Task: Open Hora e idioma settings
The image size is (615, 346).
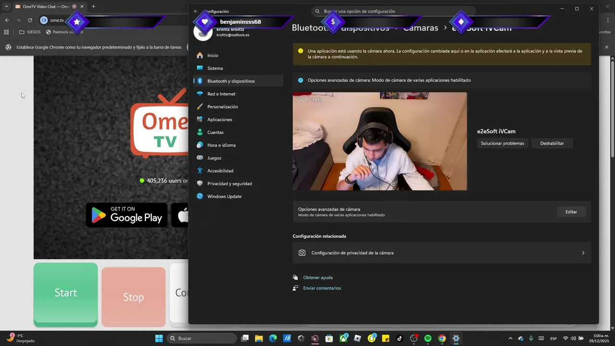Action: 238,145
